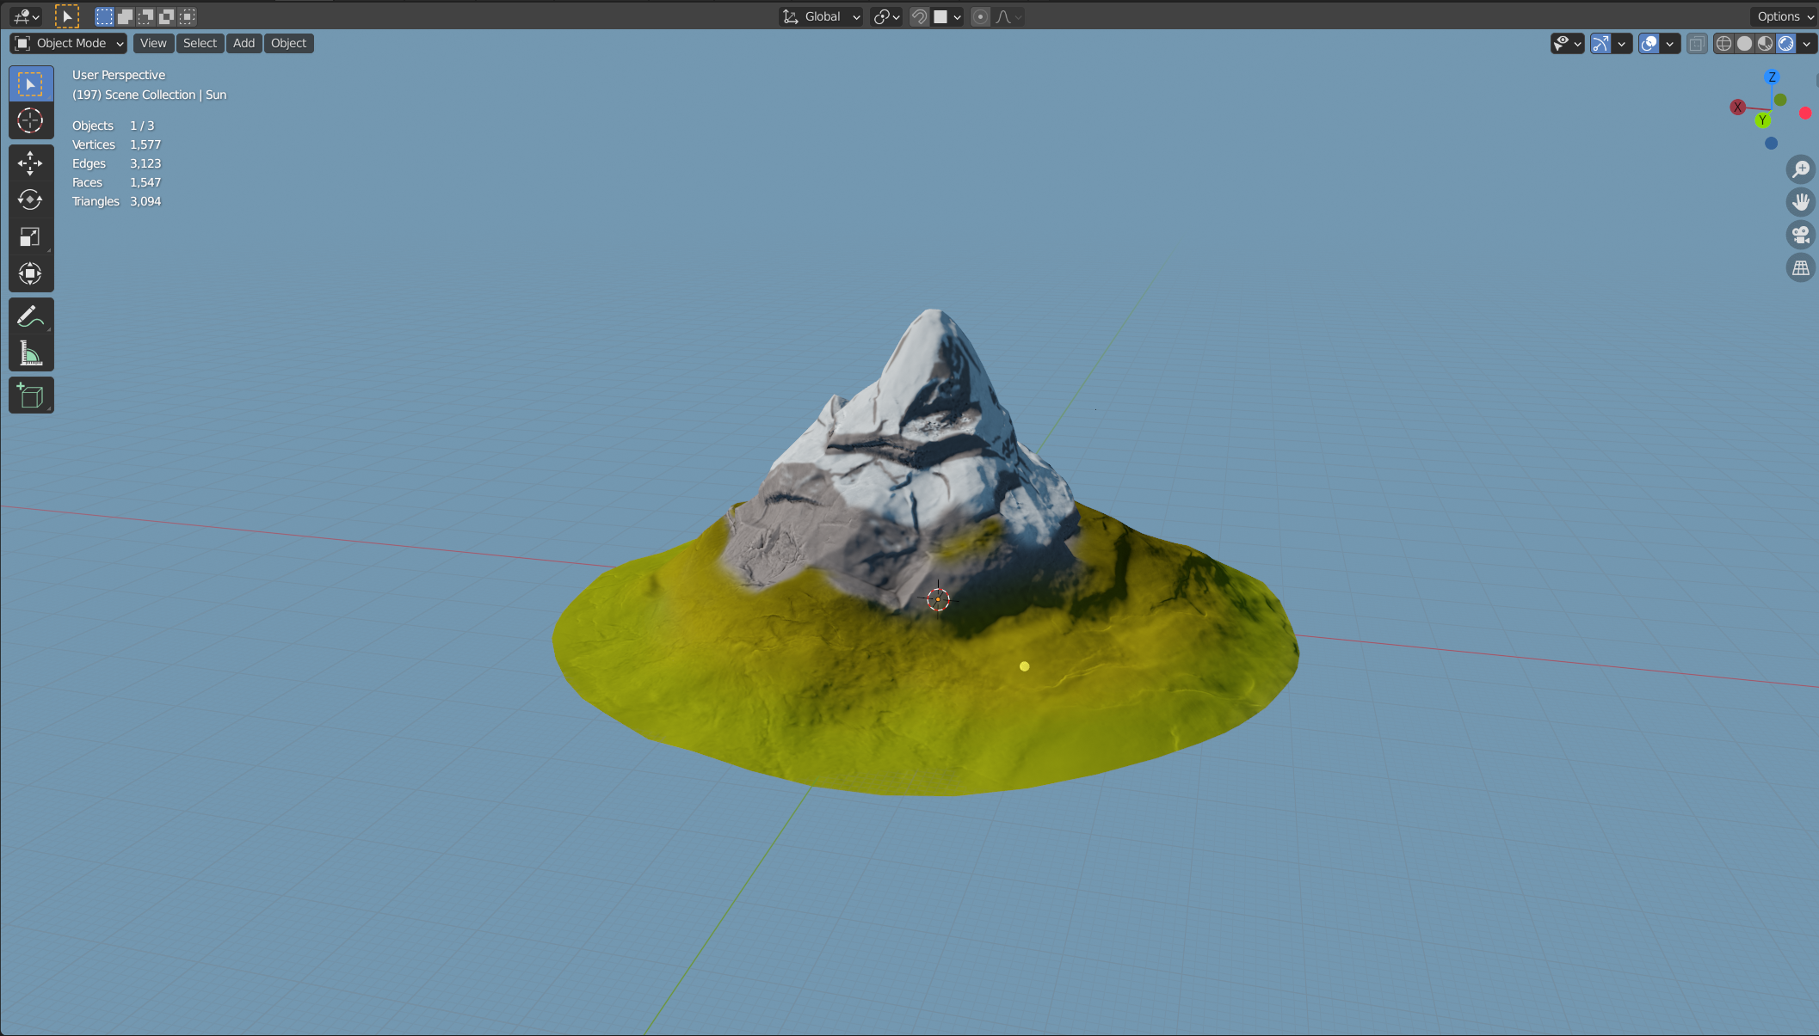Click the red X axis gizmo ball
This screenshot has width=1819, height=1036.
[x=1737, y=107]
